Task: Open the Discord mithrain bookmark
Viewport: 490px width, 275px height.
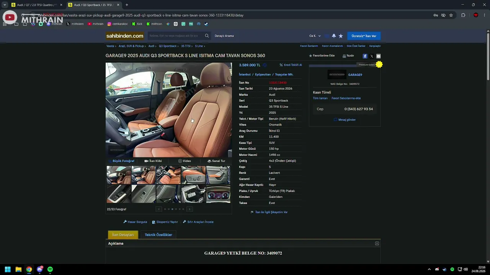Action: 54,24
